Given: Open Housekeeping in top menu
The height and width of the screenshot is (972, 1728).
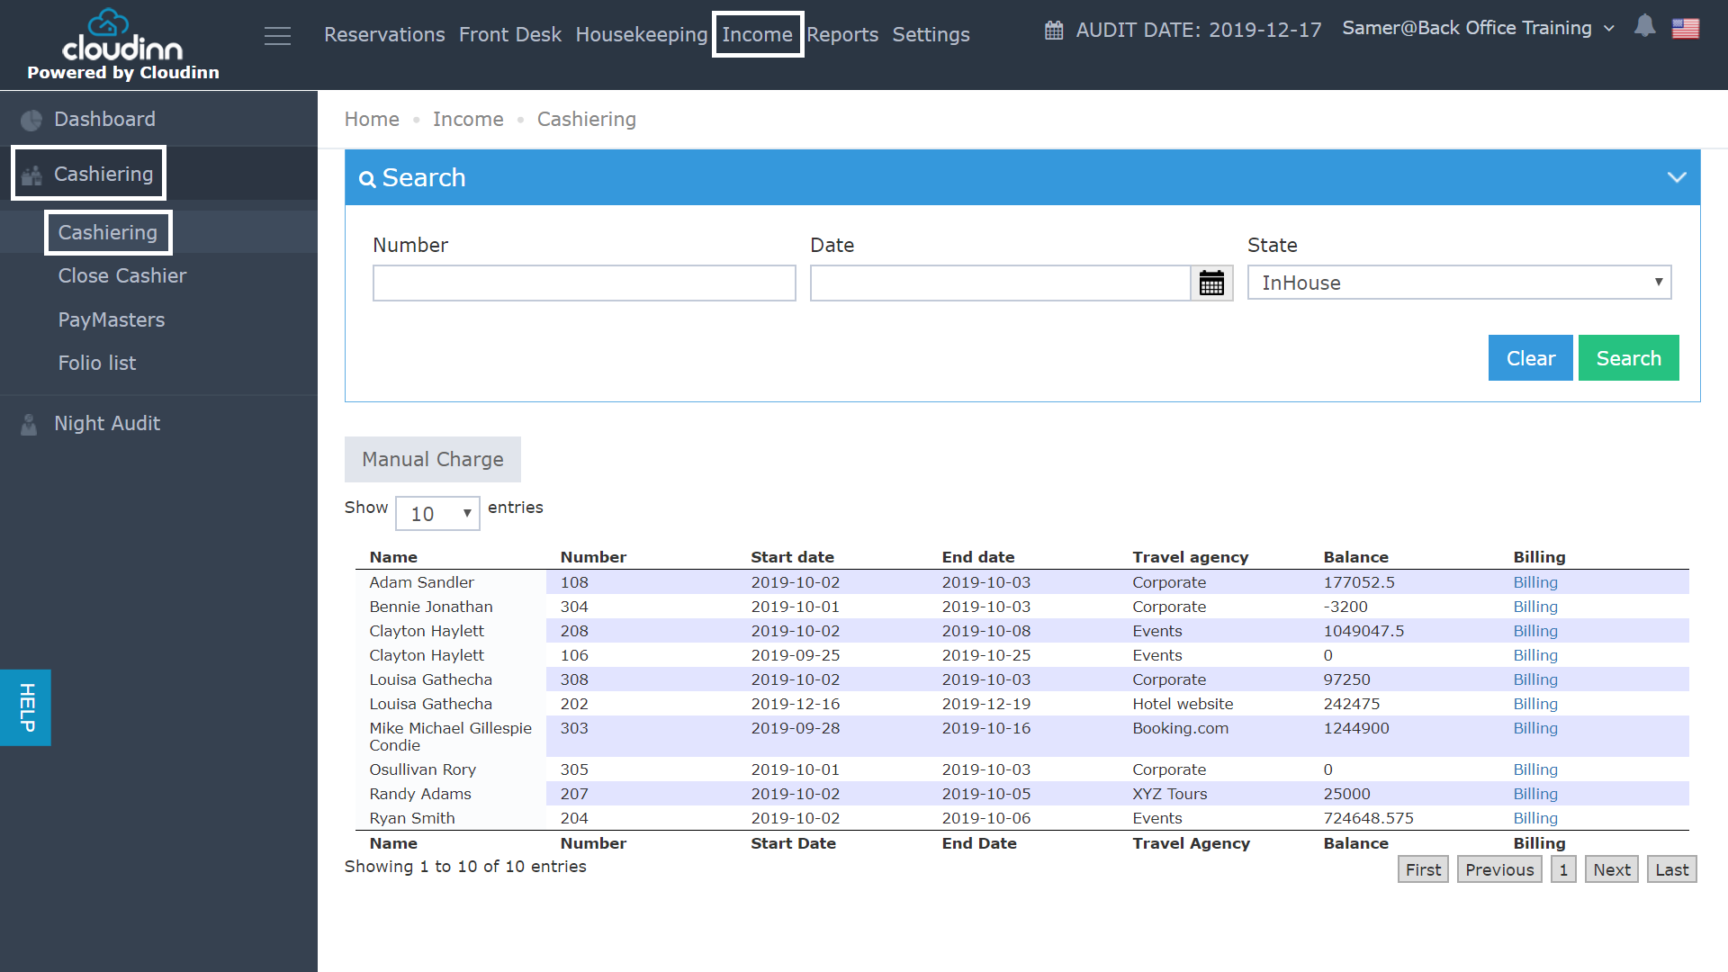Looking at the screenshot, I should click(x=641, y=34).
